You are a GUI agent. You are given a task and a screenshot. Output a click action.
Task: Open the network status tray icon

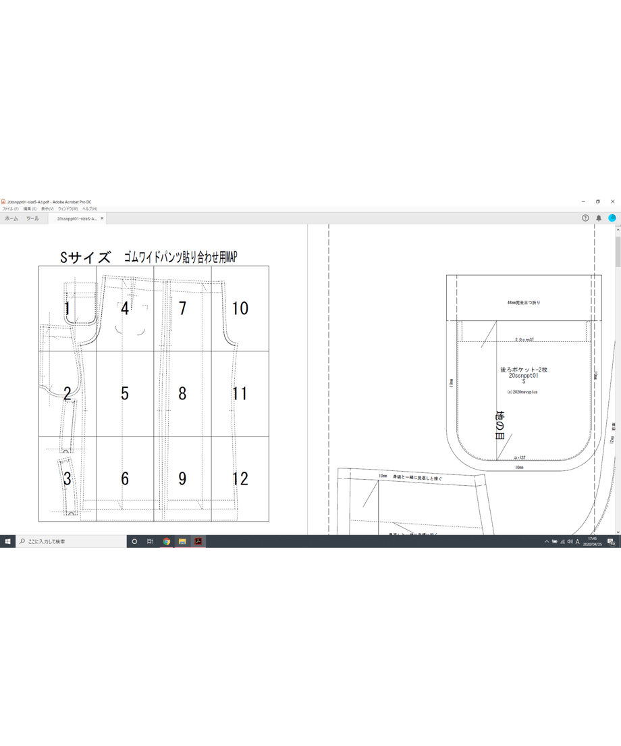tap(562, 541)
